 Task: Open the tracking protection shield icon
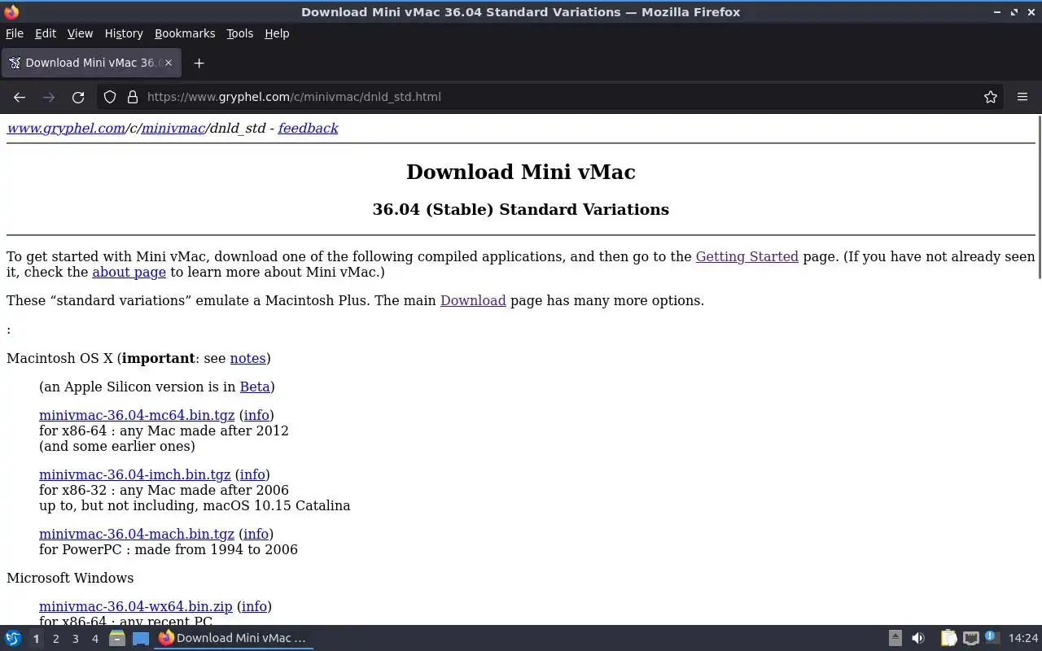tap(110, 97)
